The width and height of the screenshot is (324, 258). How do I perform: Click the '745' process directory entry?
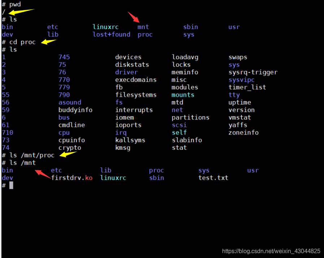(x=64, y=57)
